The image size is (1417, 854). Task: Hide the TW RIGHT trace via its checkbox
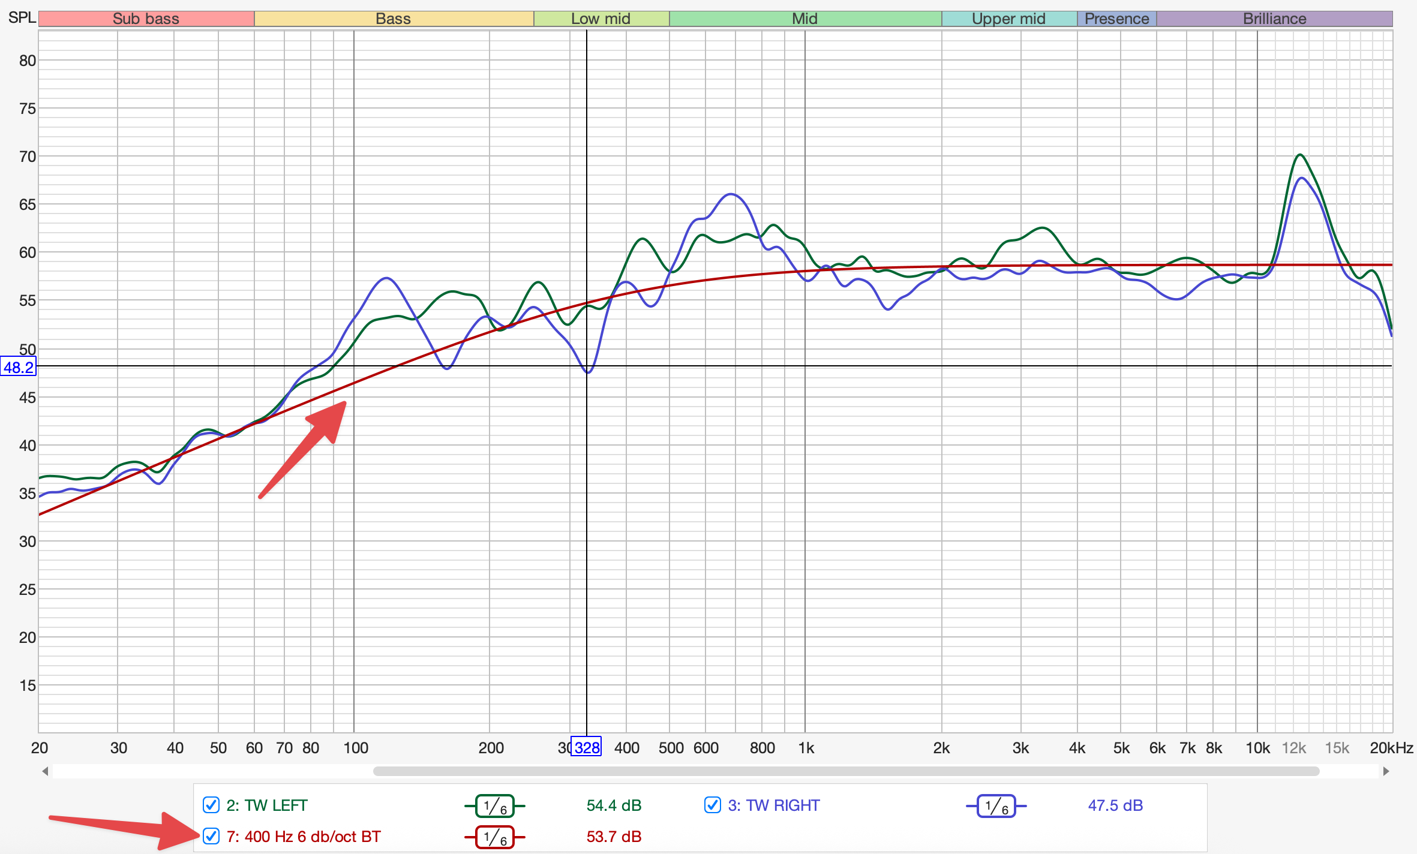(x=712, y=805)
